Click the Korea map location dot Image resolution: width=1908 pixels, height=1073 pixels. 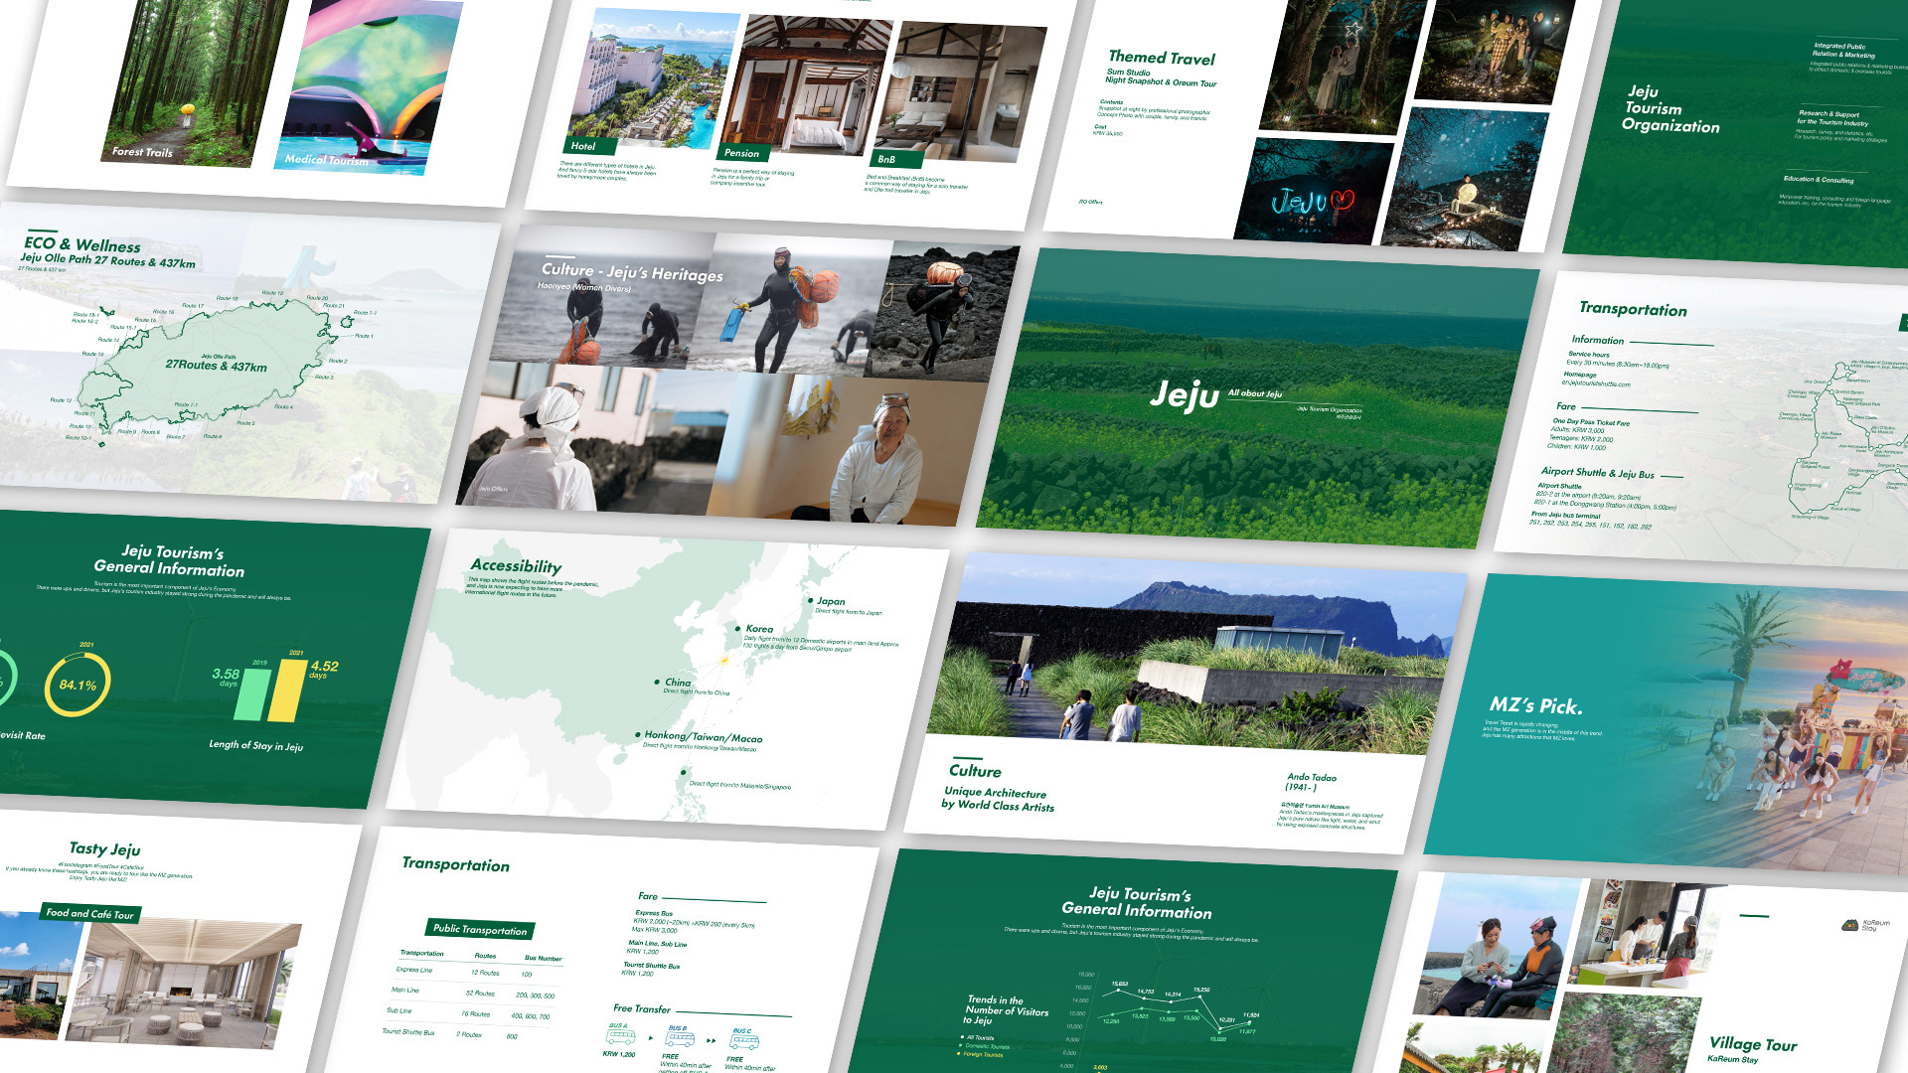pyautogui.click(x=737, y=628)
